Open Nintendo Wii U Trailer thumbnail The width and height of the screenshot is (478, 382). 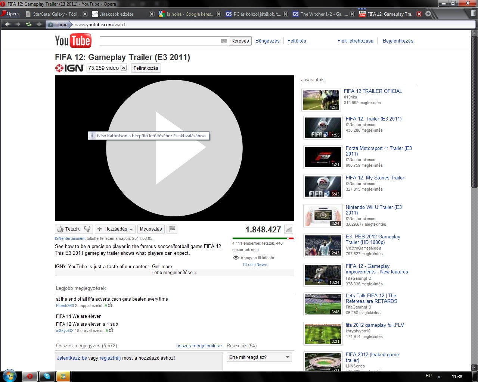tap(323, 216)
